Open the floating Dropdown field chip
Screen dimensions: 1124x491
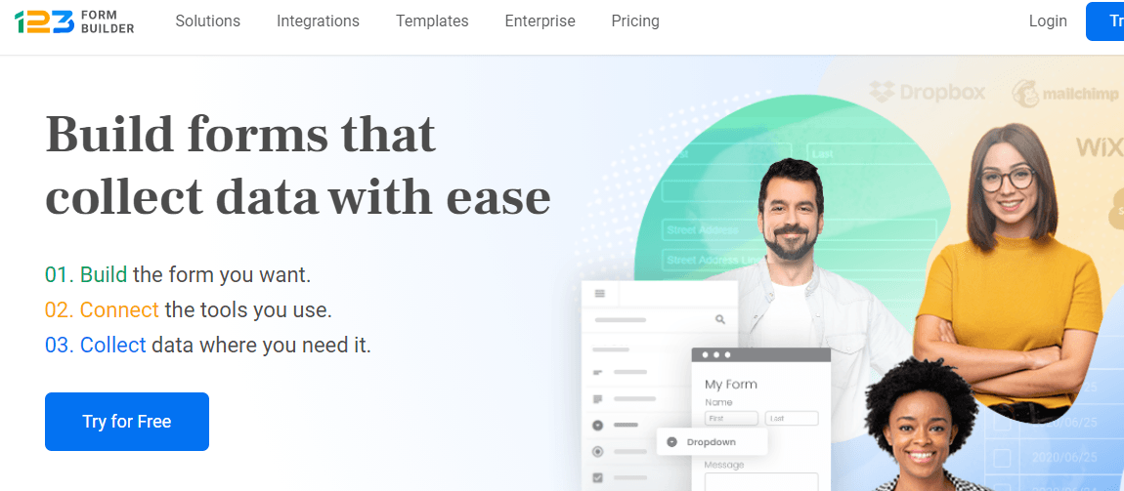tap(712, 442)
